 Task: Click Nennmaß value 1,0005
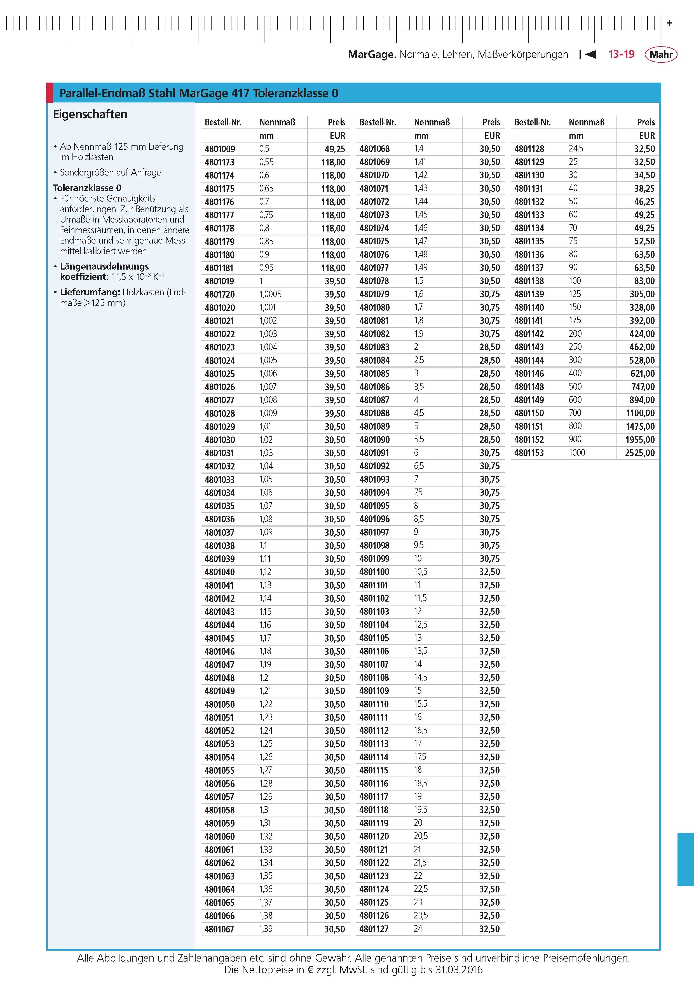click(270, 294)
